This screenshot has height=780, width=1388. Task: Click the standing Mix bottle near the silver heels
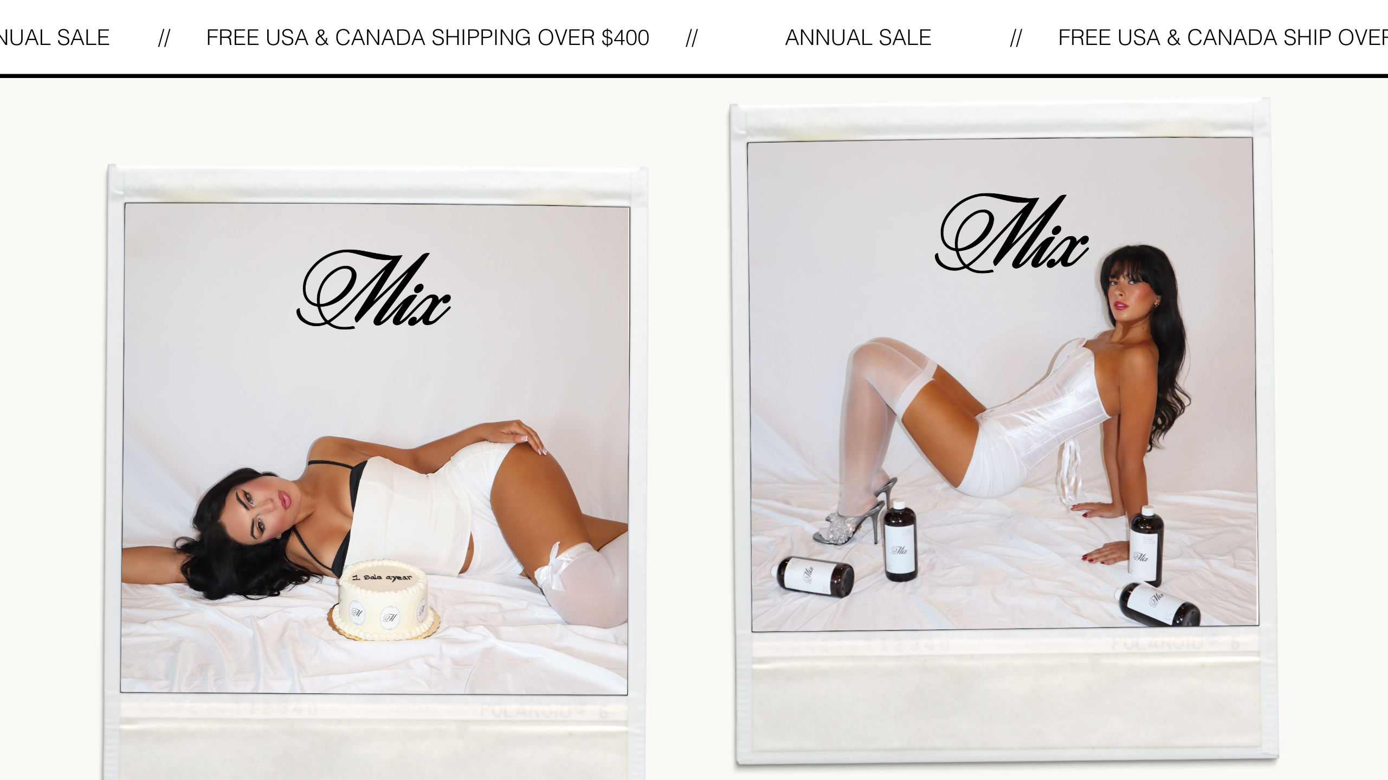(900, 541)
